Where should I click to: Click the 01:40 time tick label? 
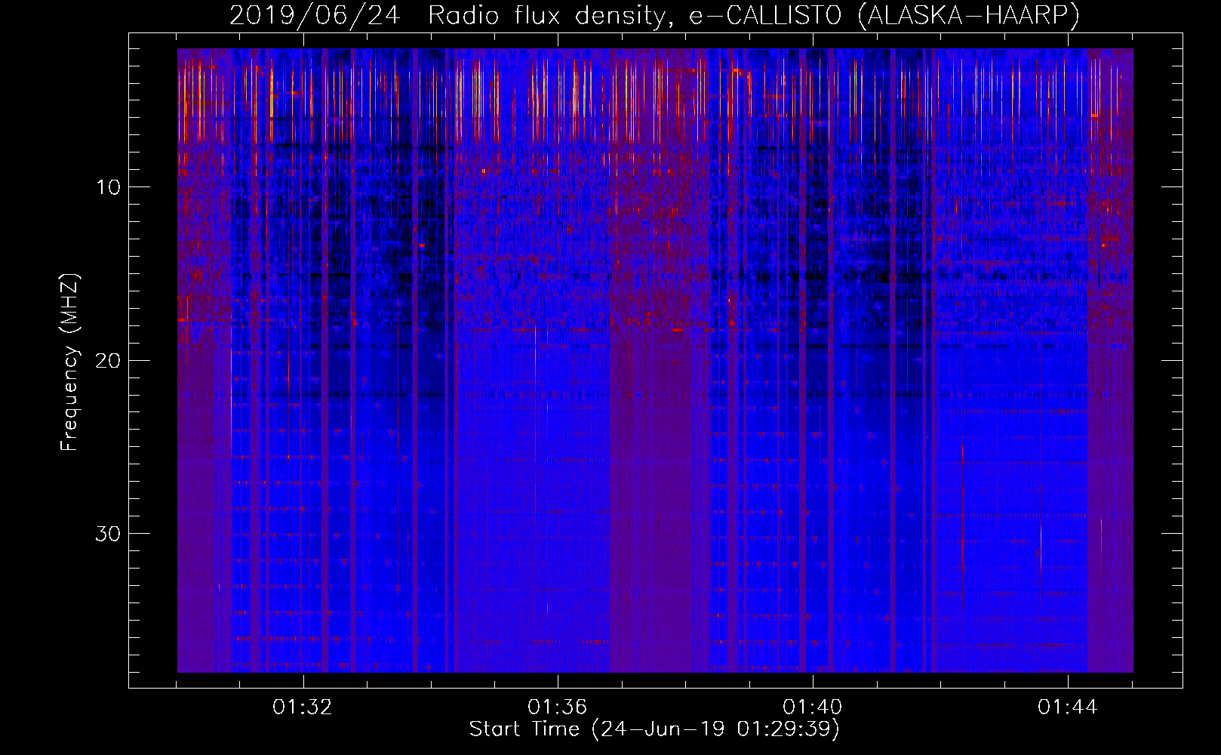(x=813, y=707)
